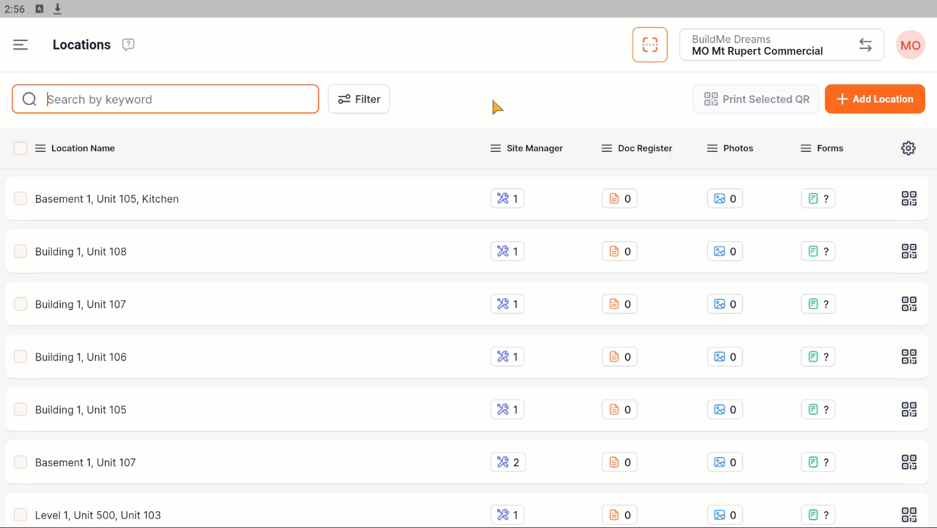937x528 pixels.
Task: Select checkbox for Building 1, Unit 105
Action: pyautogui.click(x=20, y=410)
